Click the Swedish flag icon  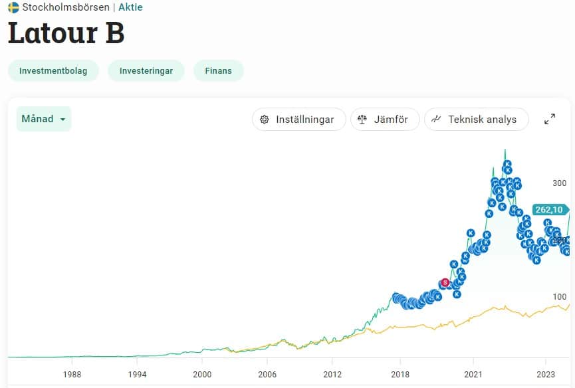click(13, 7)
